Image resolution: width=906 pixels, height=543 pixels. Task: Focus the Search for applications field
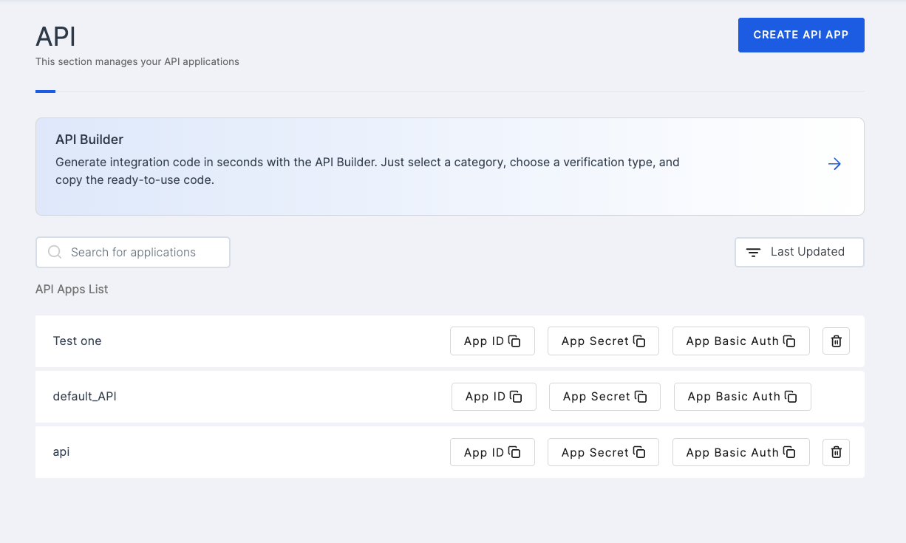(x=140, y=252)
